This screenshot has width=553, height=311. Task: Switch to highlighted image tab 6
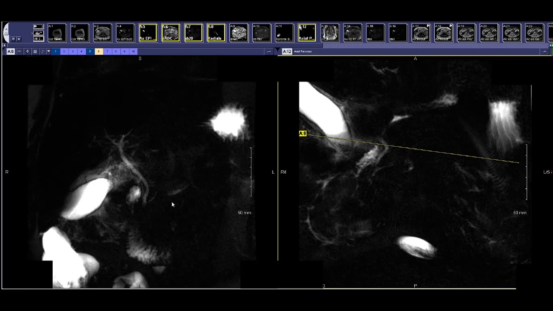coord(99,51)
